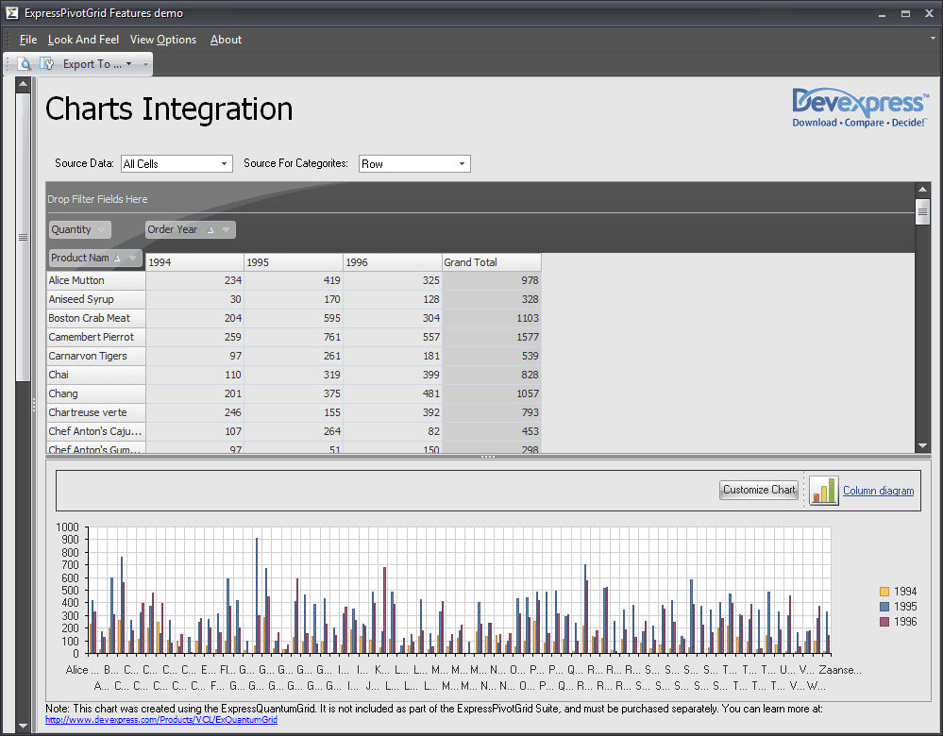943x736 pixels.
Task: Select the Chef Anton's Caju... row header
Action: click(96, 431)
